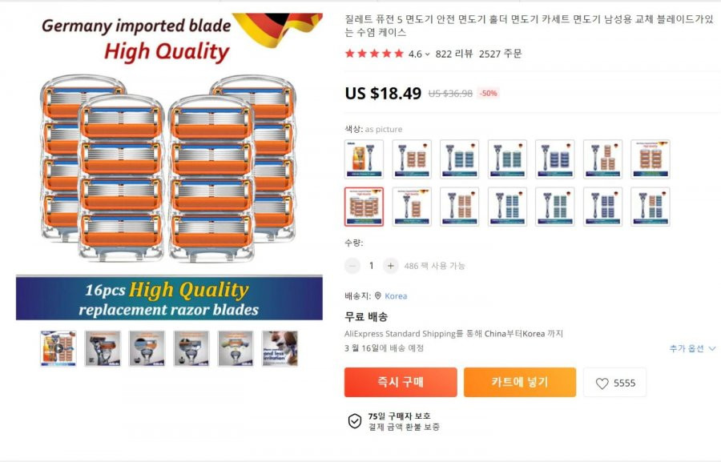Expand 추가 옵션 shipping options
The width and height of the screenshot is (721, 462).
(x=692, y=348)
